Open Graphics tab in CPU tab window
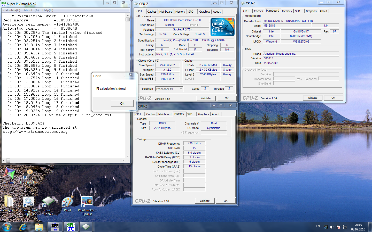Screen dimensions: 372x232 [x=204, y=12]
